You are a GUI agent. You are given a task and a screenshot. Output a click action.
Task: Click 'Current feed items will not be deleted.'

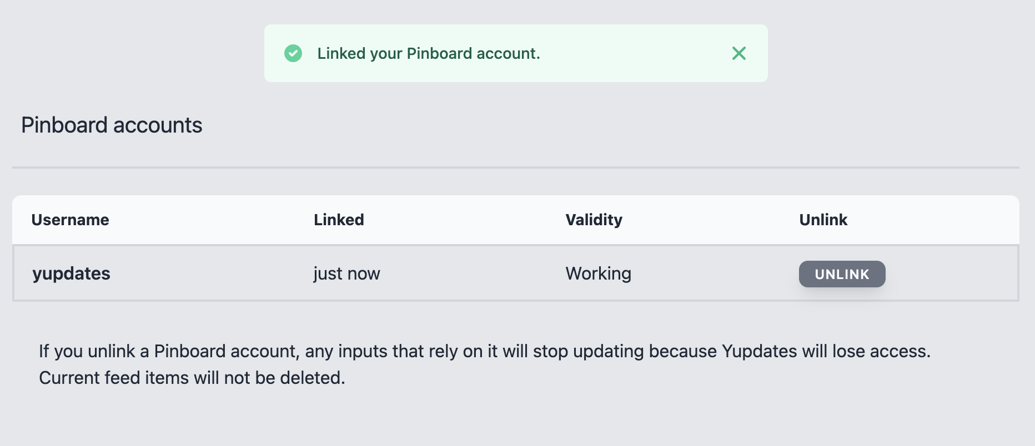pos(192,378)
